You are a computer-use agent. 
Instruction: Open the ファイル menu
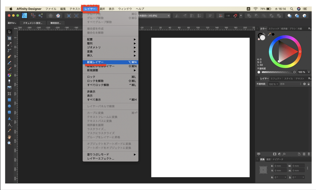click(51, 9)
